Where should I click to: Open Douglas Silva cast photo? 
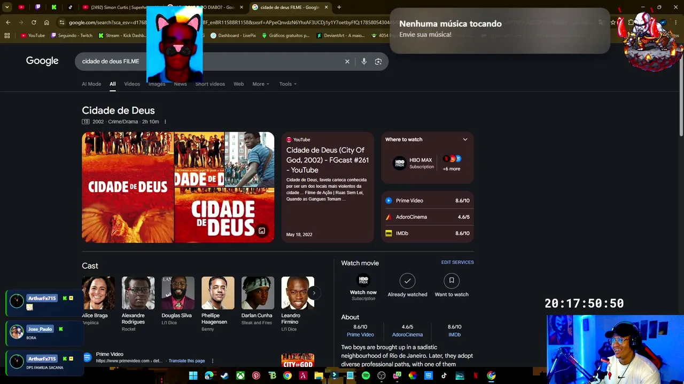click(178, 293)
